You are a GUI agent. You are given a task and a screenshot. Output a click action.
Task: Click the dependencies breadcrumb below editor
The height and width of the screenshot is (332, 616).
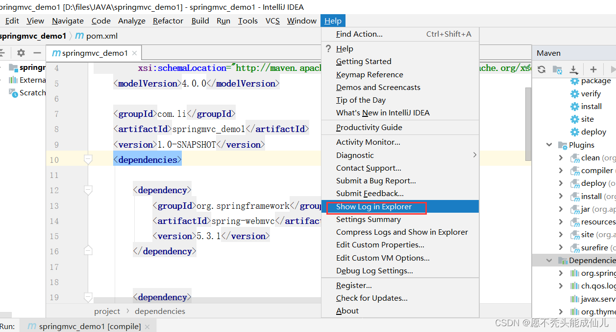(x=160, y=311)
